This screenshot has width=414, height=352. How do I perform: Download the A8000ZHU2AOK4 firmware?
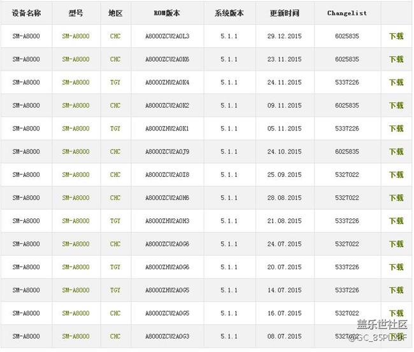(x=396, y=82)
